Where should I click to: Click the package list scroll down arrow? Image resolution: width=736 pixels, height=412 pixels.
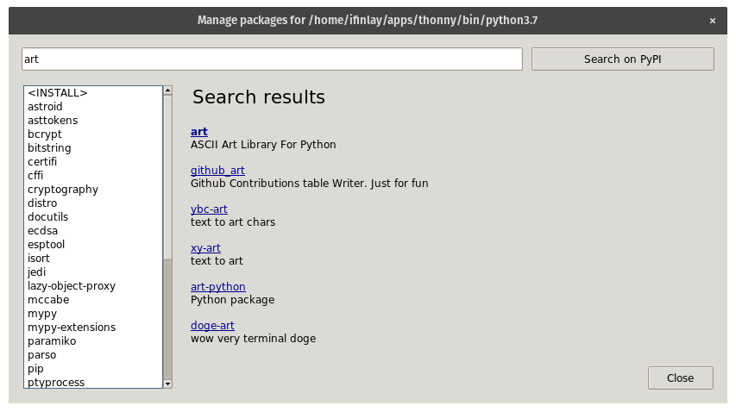point(167,384)
